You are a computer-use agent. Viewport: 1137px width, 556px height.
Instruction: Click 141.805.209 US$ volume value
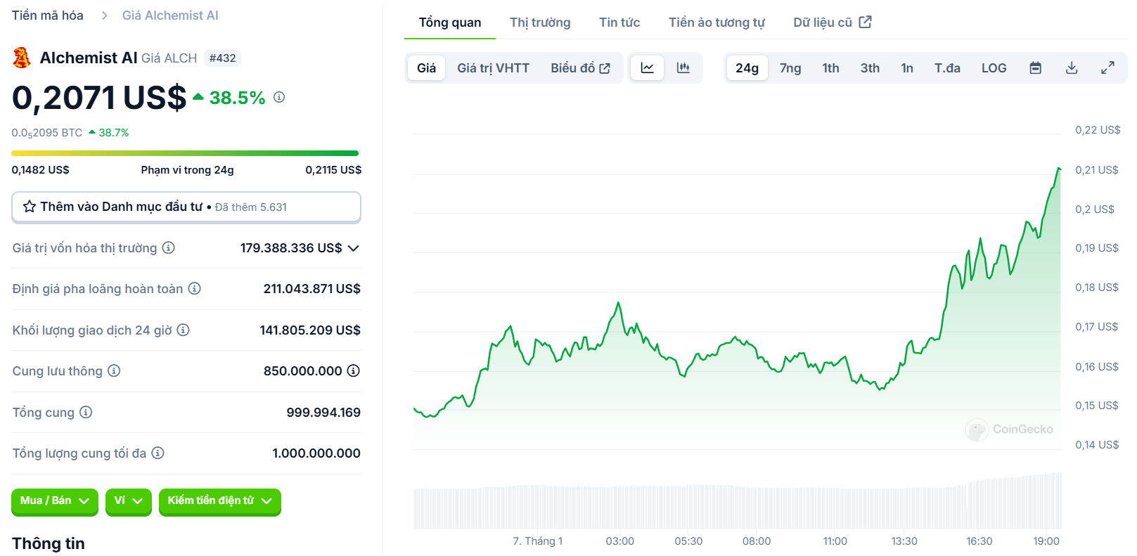point(310,330)
